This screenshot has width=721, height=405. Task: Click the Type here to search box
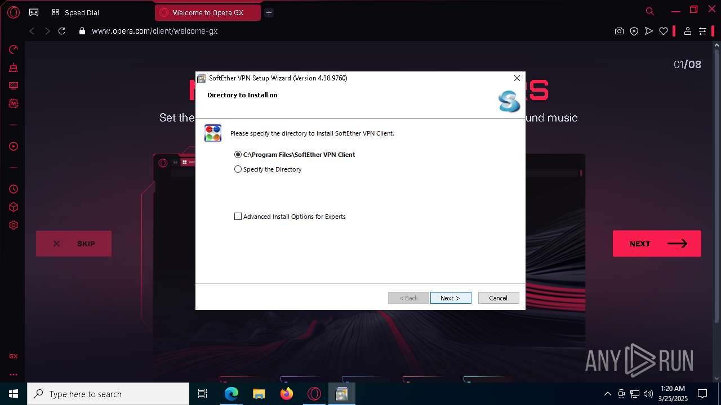coord(108,394)
